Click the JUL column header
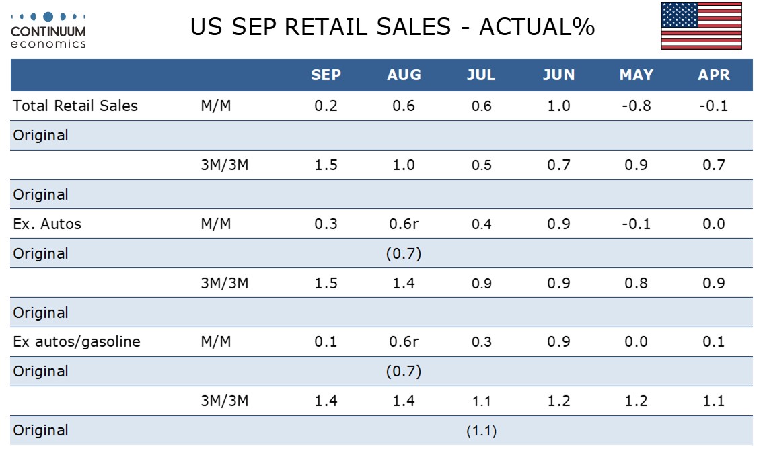The width and height of the screenshot is (763, 457). point(481,75)
